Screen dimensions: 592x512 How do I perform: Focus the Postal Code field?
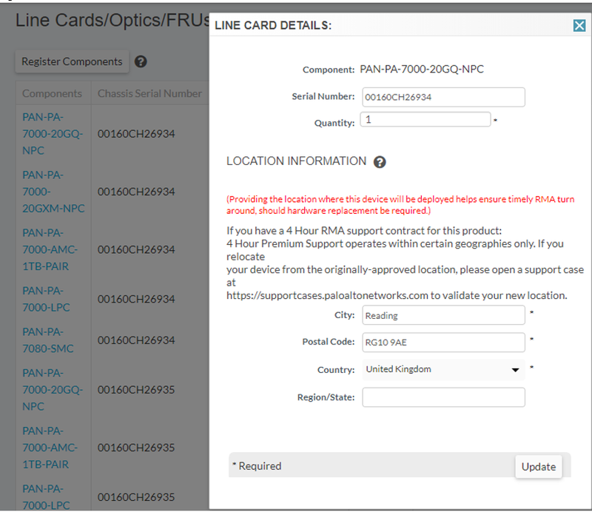click(443, 342)
